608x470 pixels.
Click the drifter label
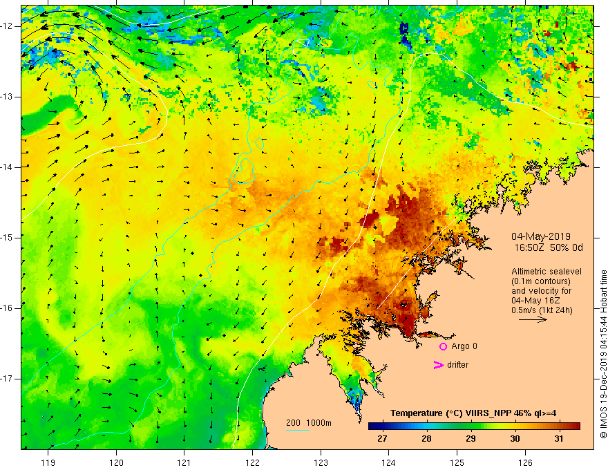click(457, 365)
